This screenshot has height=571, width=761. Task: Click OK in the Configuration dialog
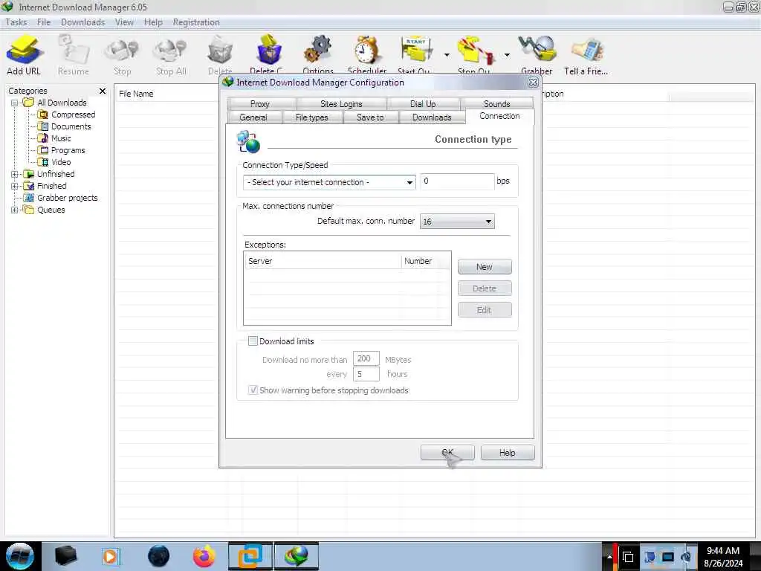447,453
